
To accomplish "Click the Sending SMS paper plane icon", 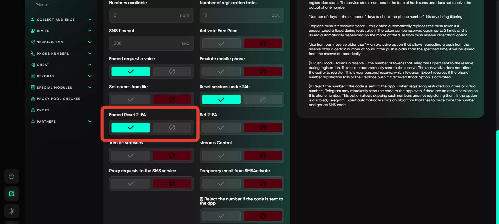I will [33, 42].
